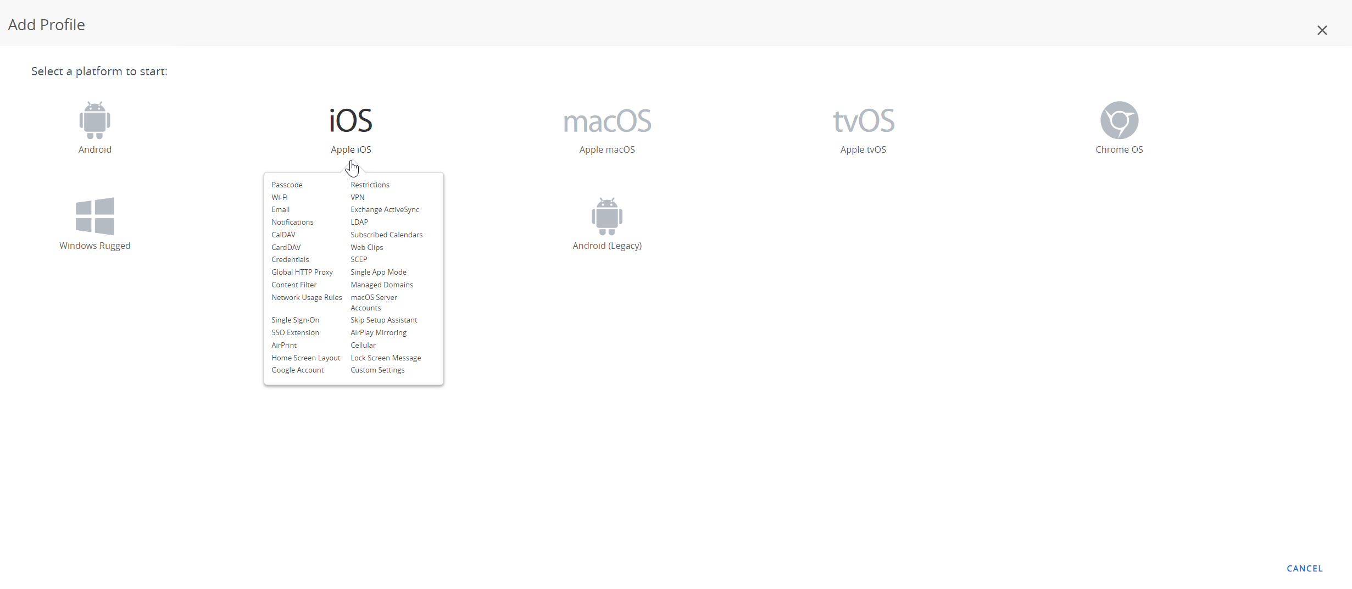Click 'Lock Screen Message' in the popup
Image resolution: width=1352 pixels, height=589 pixels.
click(x=386, y=358)
